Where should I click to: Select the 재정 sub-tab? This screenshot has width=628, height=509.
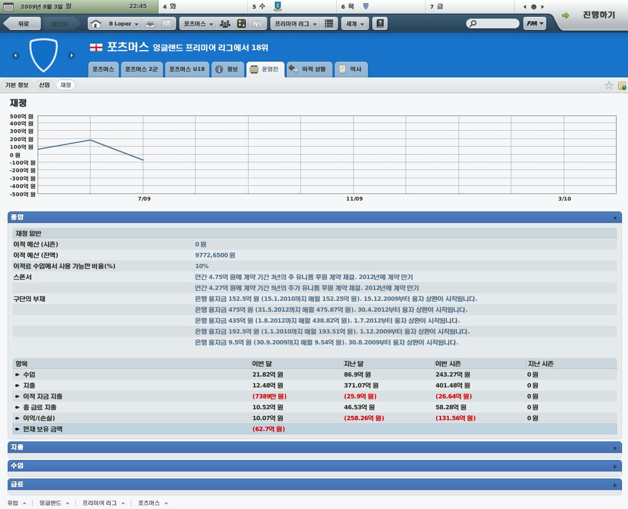(x=65, y=85)
